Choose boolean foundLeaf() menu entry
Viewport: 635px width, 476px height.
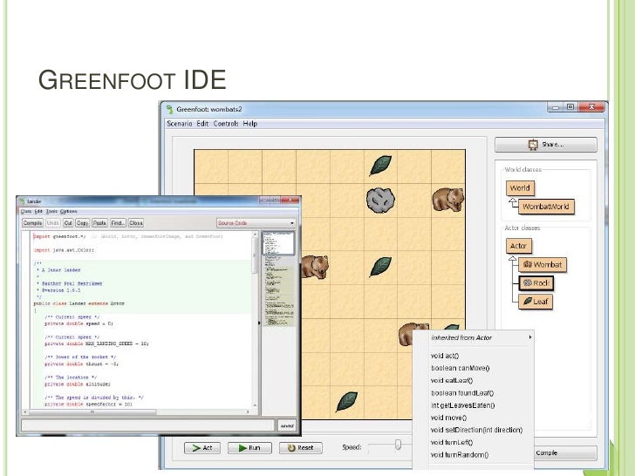[462, 393]
